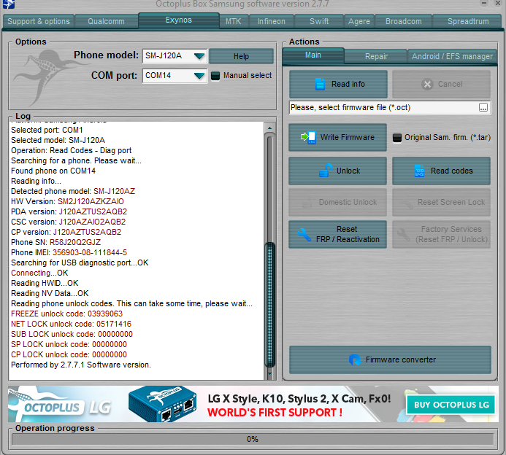Click the Read codes button
Viewport: 506px width, 455px height.
[x=441, y=171]
